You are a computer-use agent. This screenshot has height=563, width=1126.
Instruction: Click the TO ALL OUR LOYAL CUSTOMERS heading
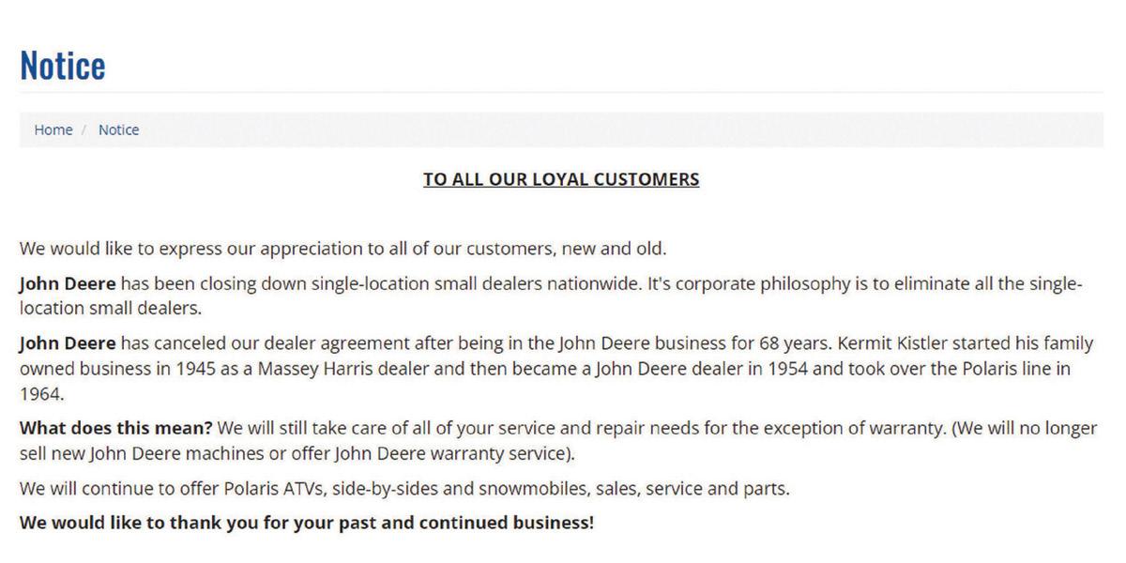click(561, 179)
